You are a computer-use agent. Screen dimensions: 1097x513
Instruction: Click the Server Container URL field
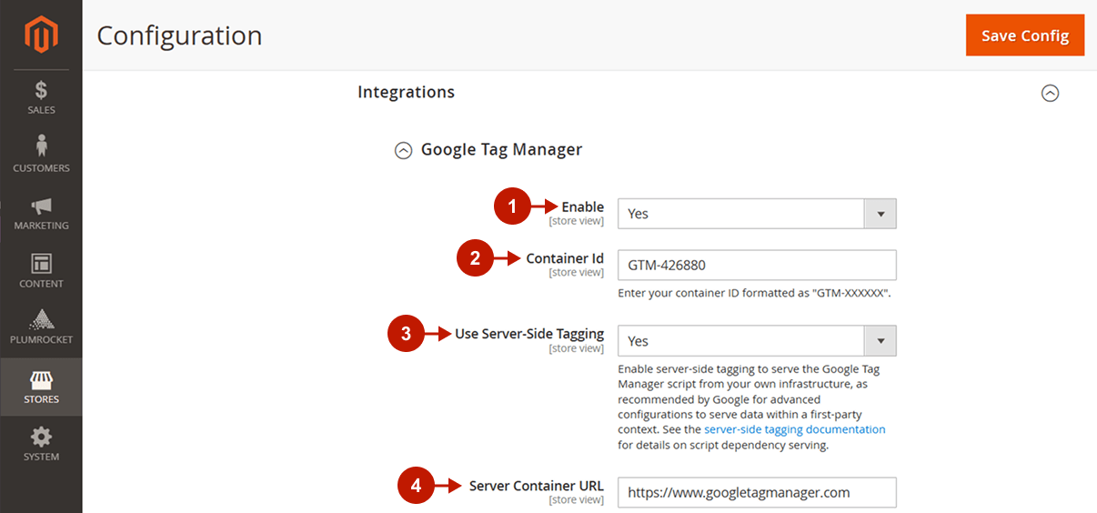click(757, 493)
